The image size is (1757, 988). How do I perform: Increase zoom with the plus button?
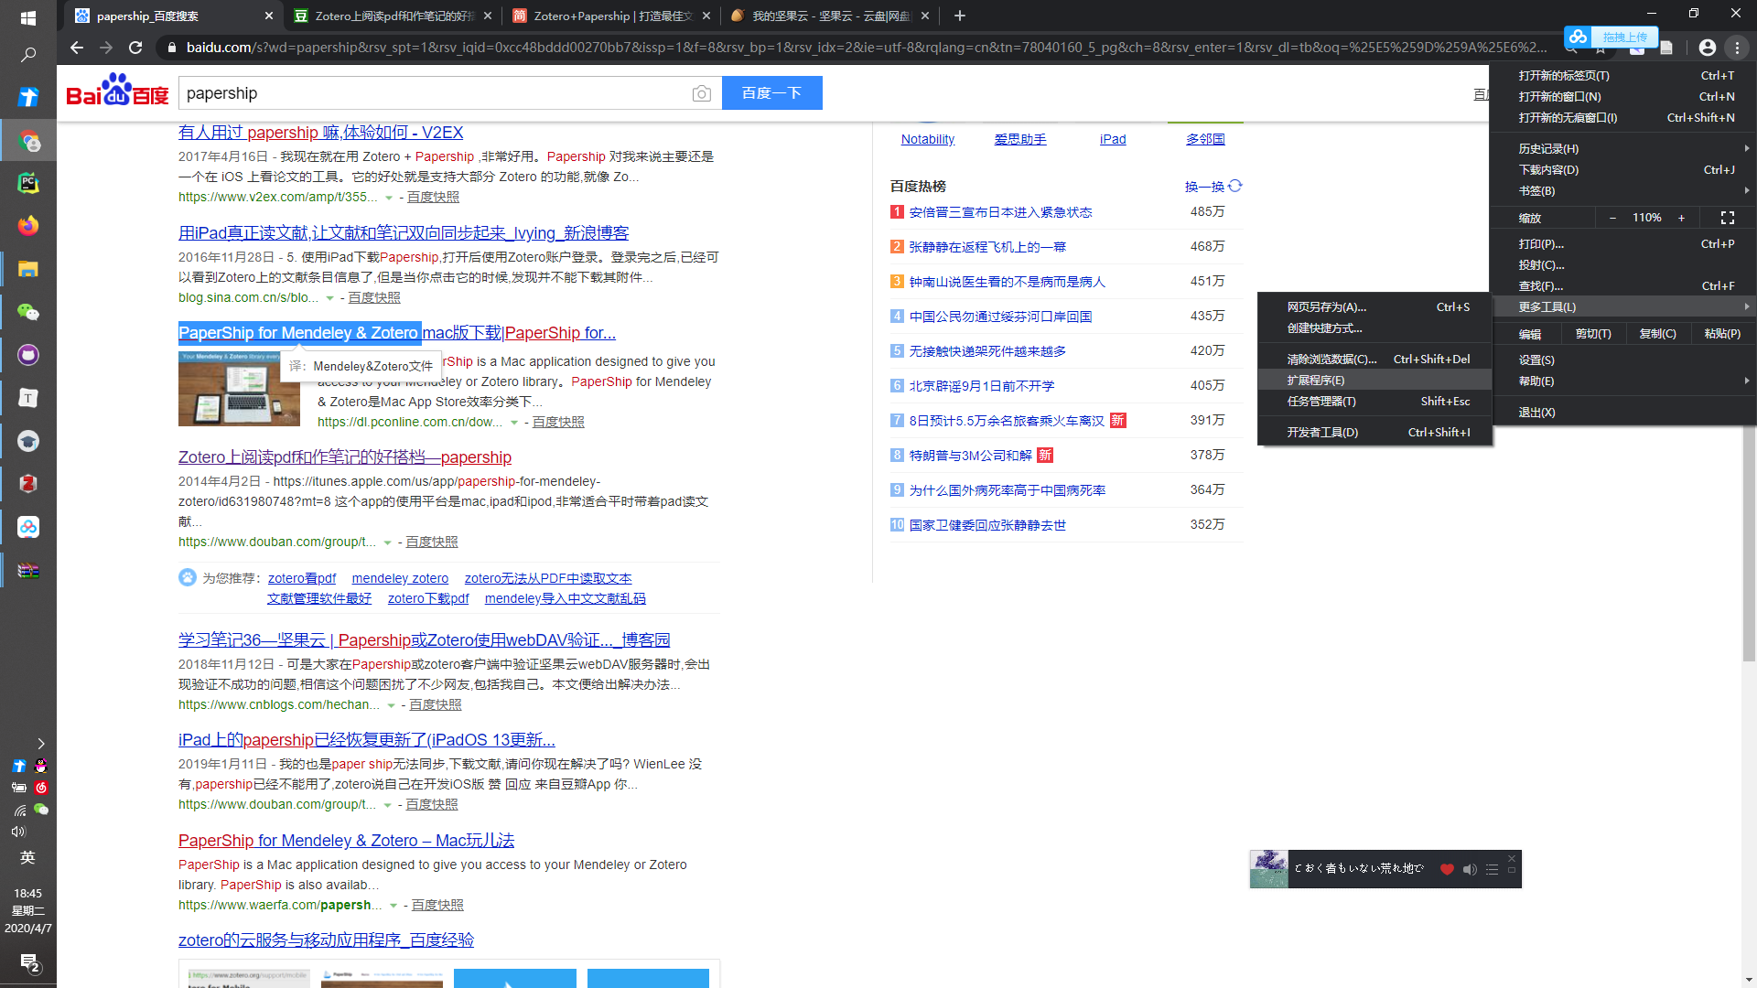(1681, 218)
